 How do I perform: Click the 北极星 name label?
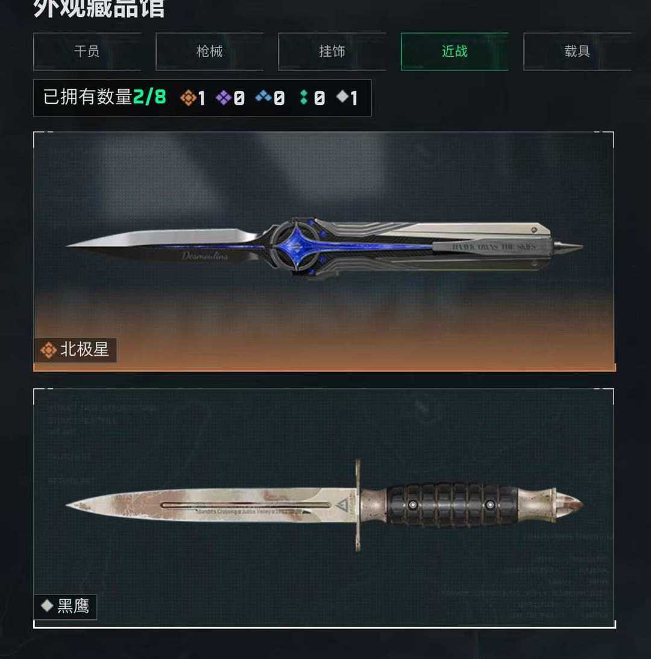[84, 350]
